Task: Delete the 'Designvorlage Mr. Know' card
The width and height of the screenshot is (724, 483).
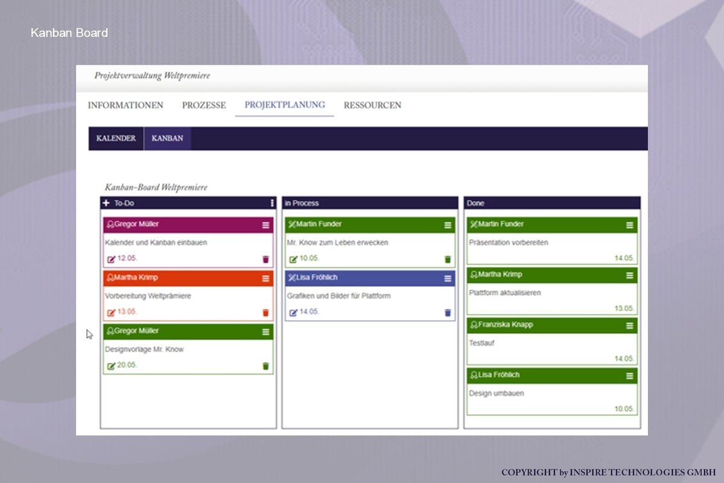Action: (x=265, y=366)
